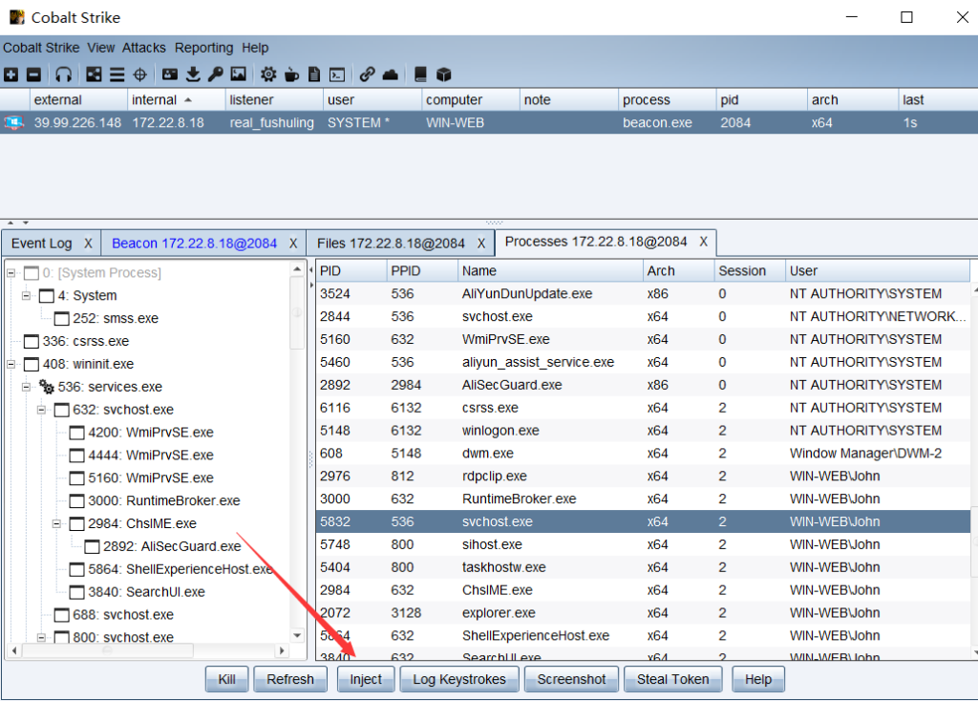Collapse the 2984: ChsIME.exe tree node
The height and width of the screenshot is (701, 978).
point(58,523)
